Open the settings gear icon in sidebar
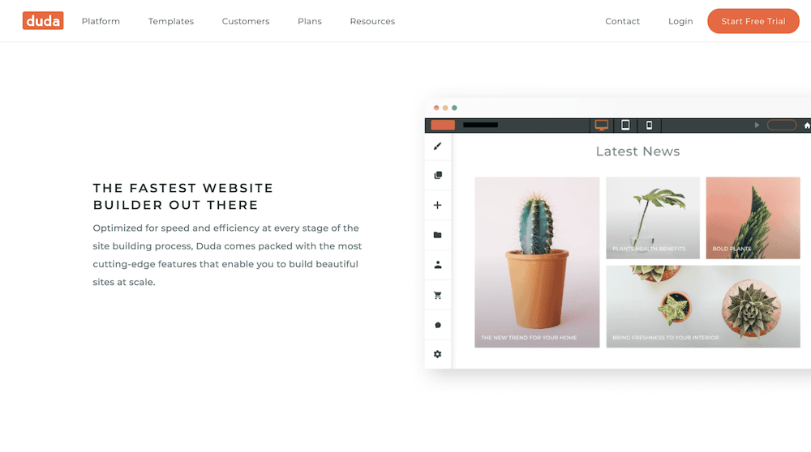The height and width of the screenshot is (452, 811). coord(438,354)
